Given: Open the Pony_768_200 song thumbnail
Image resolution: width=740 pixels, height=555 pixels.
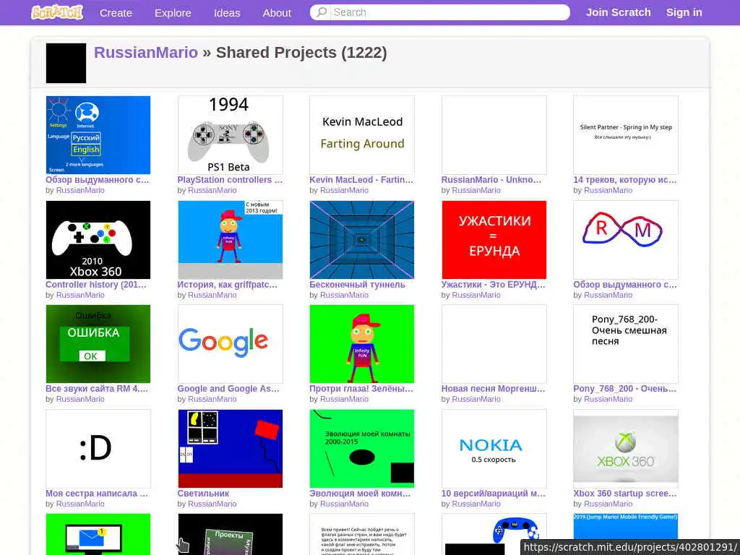Looking at the screenshot, I should pos(626,344).
